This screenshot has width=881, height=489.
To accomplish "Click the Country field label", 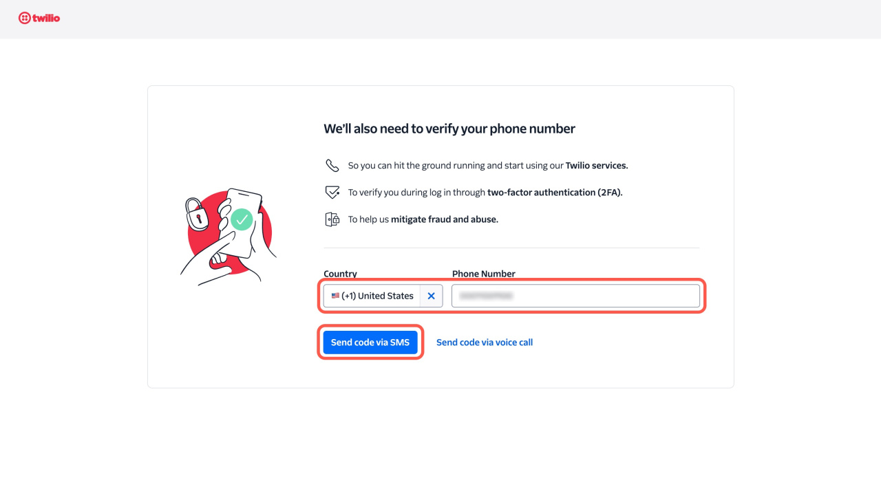I will [x=341, y=274].
